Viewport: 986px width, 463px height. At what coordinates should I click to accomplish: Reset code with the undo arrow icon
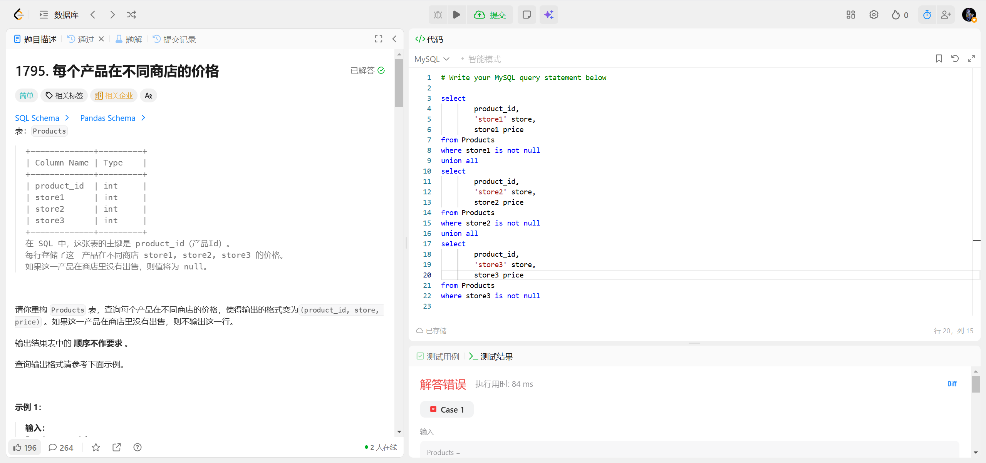[955, 59]
